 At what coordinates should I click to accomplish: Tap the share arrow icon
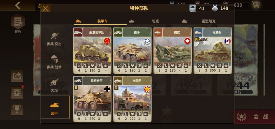point(17,76)
